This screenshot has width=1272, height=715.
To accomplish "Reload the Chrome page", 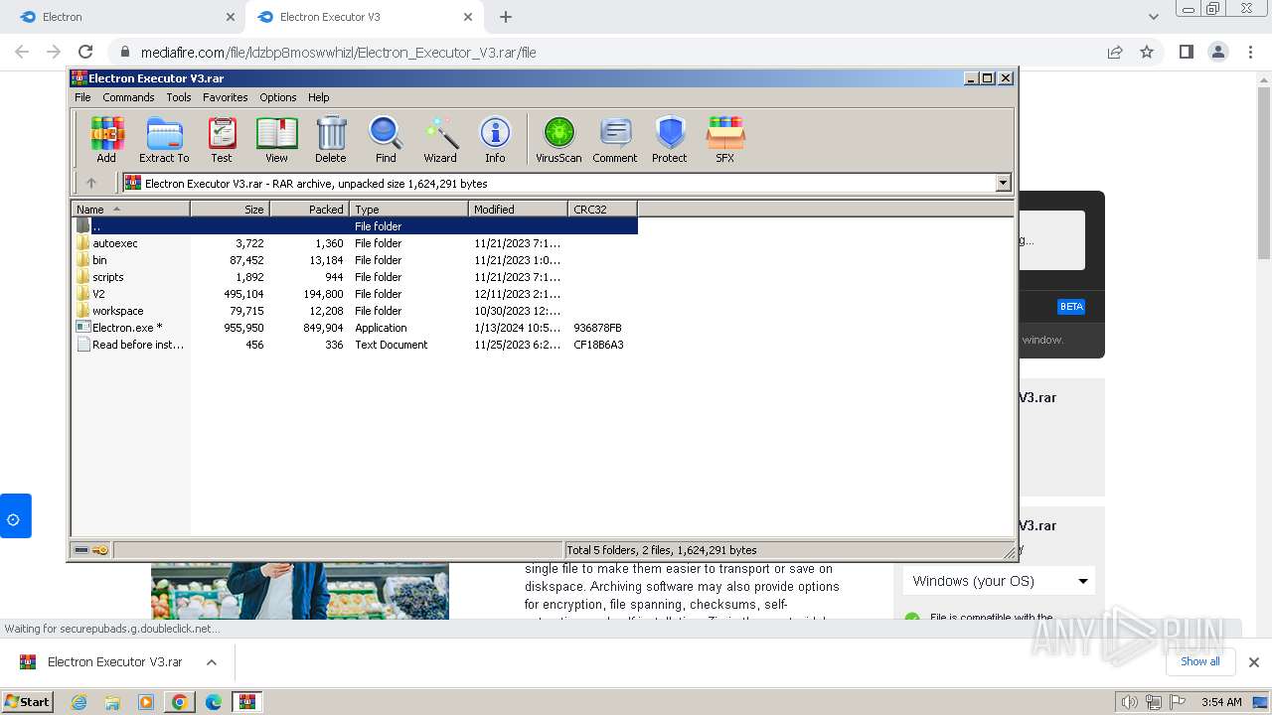I will (x=85, y=52).
